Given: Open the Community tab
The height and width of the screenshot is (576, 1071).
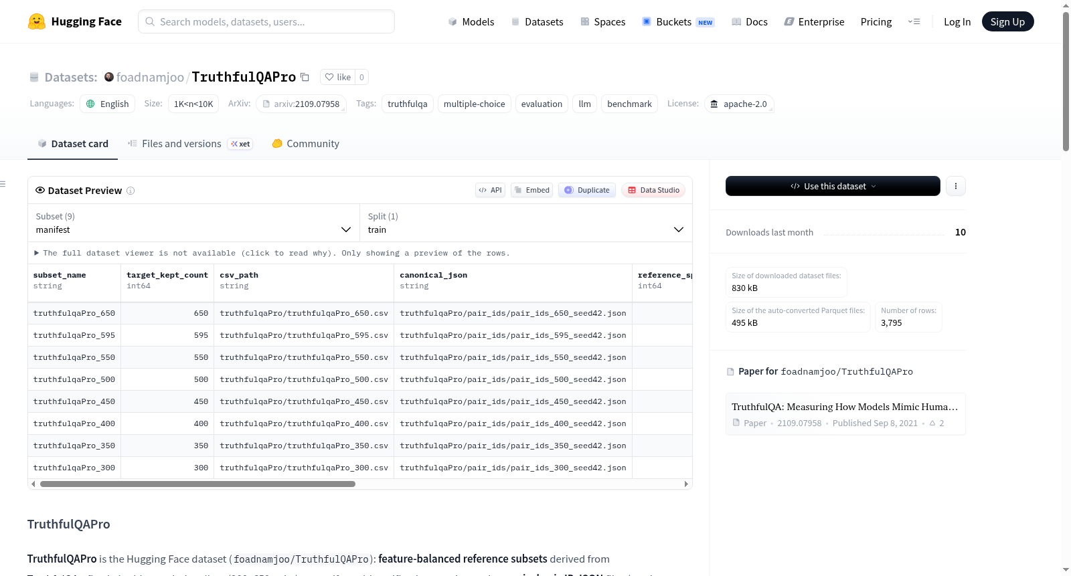Looking at the screenshot, I should (x=305, y=143).
